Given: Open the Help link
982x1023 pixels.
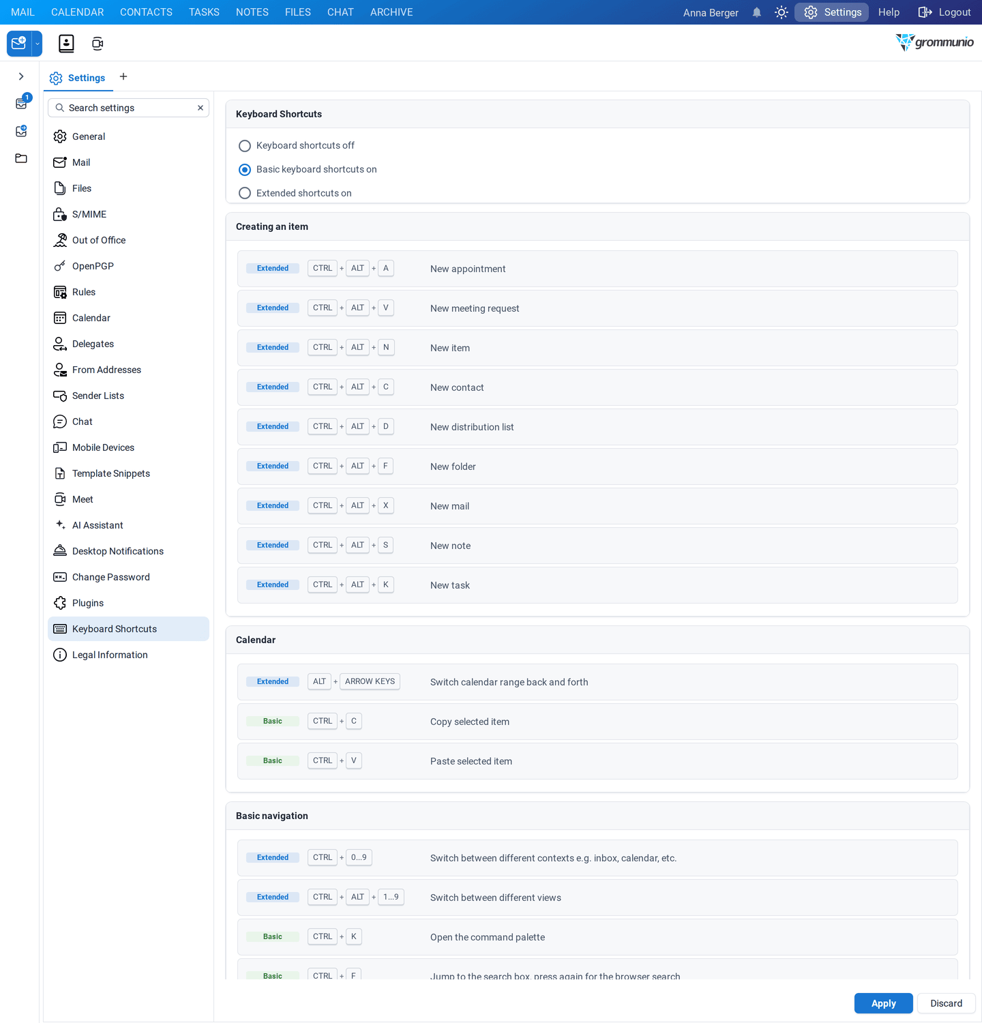Looking at the screenshot, I should point(889,12).
